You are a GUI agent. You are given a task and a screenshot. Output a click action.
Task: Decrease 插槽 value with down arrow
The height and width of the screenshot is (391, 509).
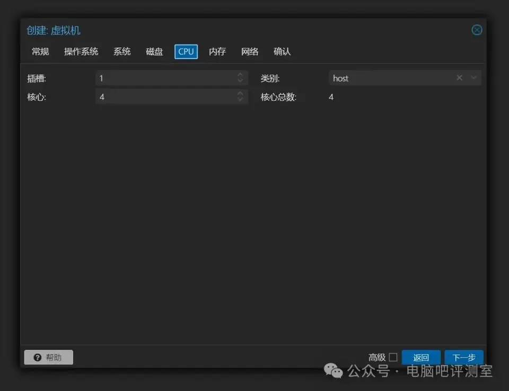click(x=240, y=81)
